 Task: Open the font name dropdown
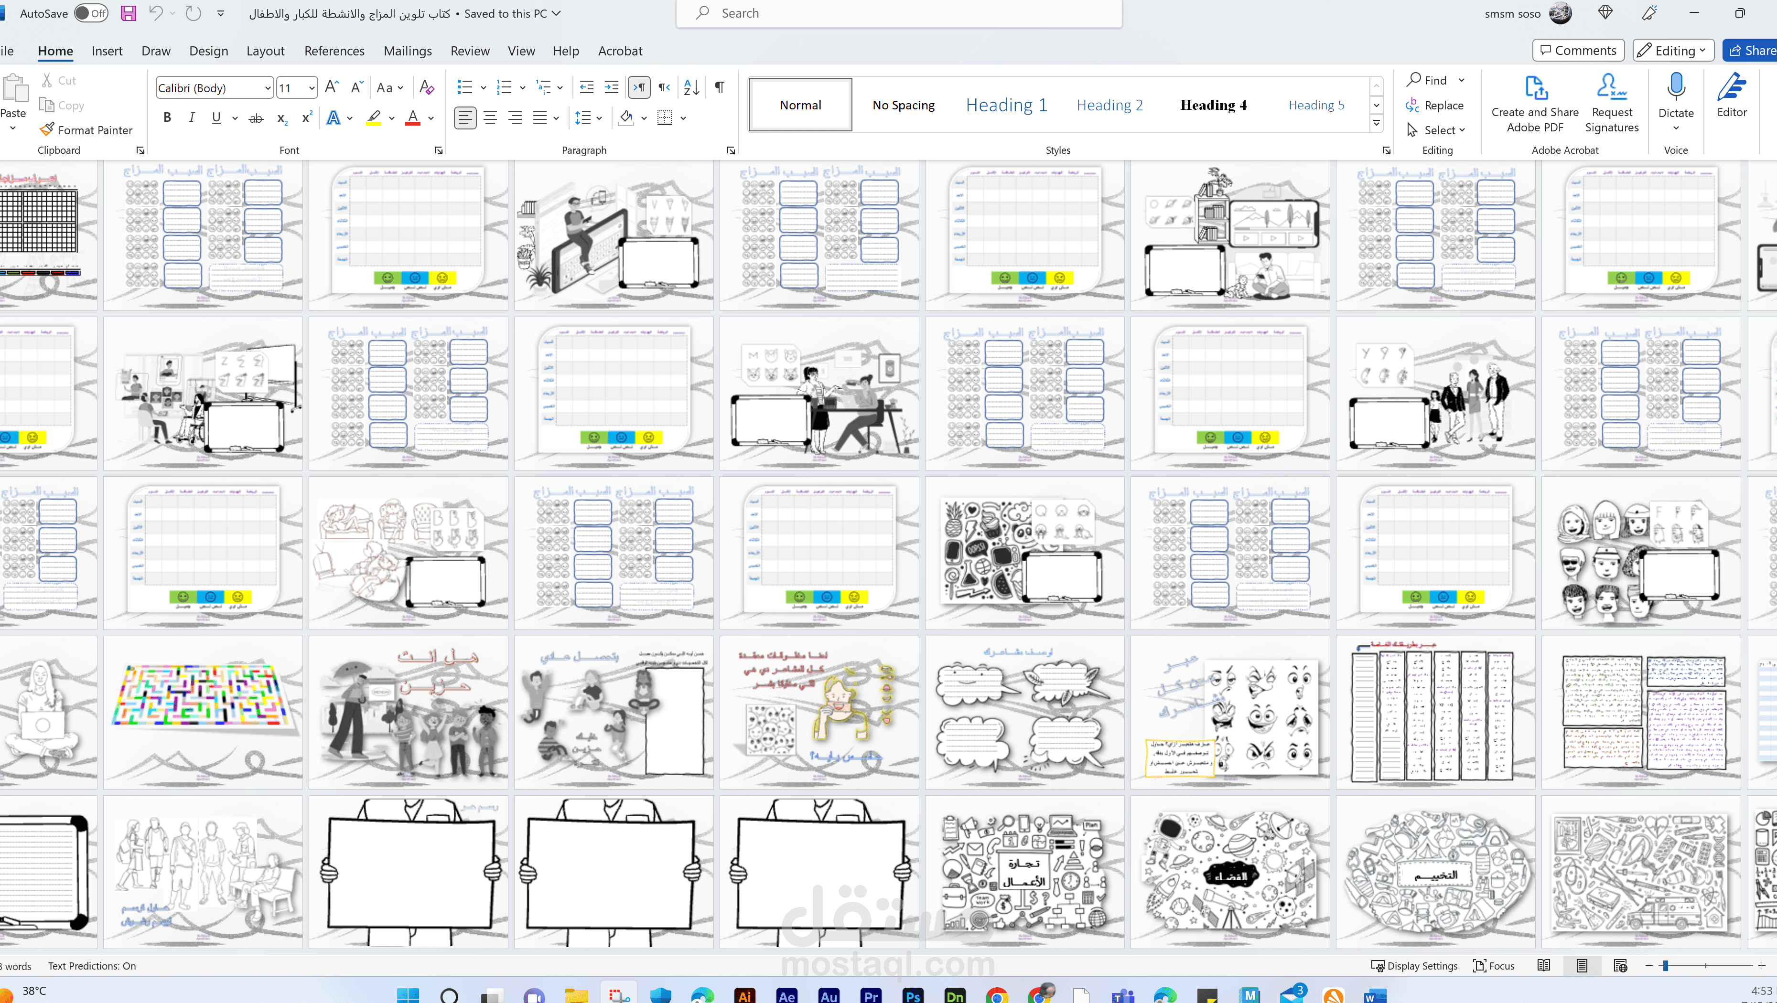tap(268, 88)
